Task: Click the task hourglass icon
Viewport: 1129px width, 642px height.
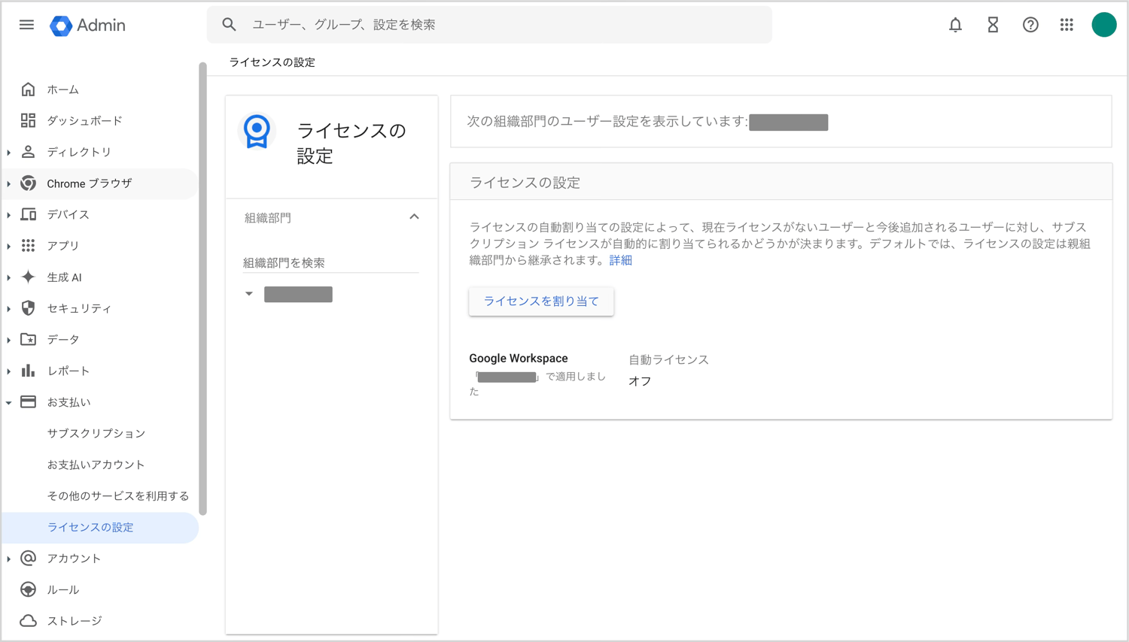Action: click(992, 25)
